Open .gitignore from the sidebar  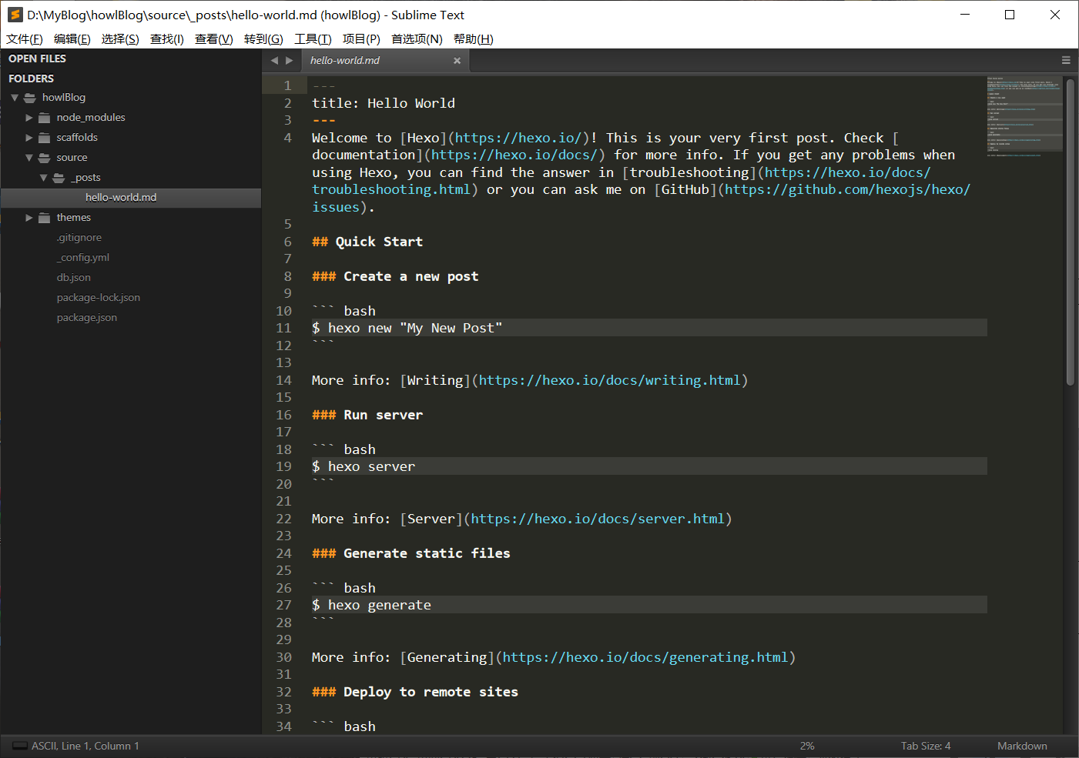(79, 238)
